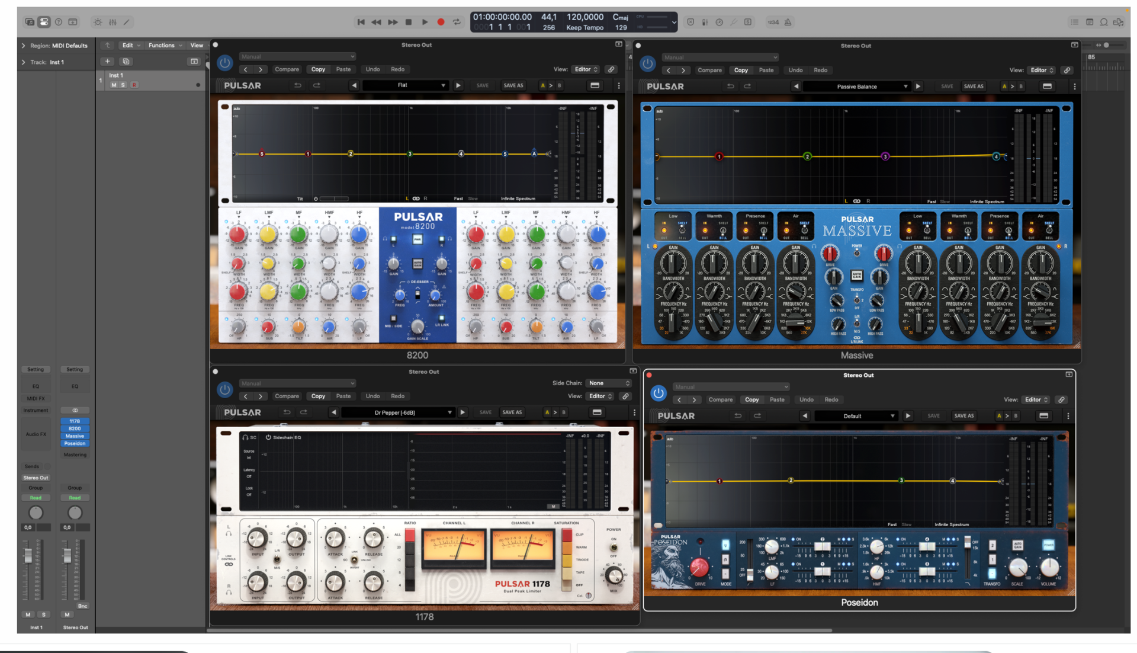Toggle the count-in 1234 button
This screenshot has width=1137, height=653.
tap(773, 22)
